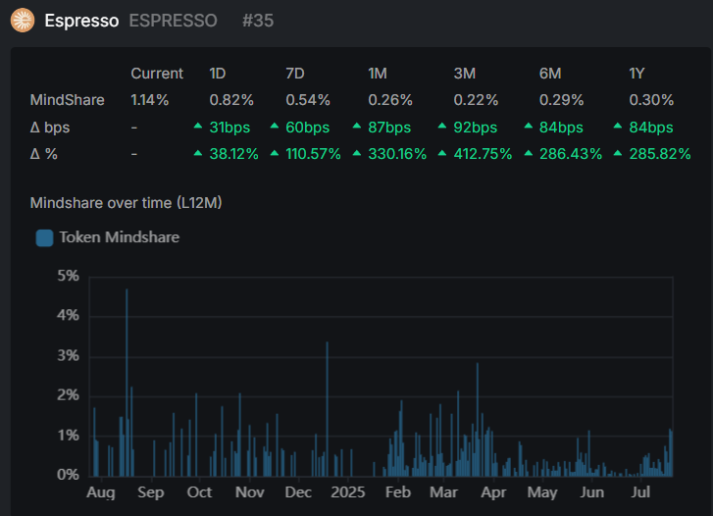Click the current MindShare value 1.14%
The width and height of the screenshot is (713, 516).
click(150, 100)
